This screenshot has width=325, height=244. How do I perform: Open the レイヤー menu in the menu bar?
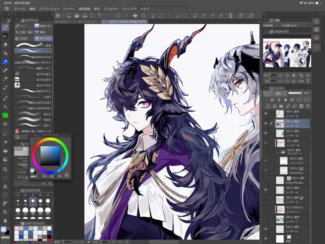(x=69, y=9)
